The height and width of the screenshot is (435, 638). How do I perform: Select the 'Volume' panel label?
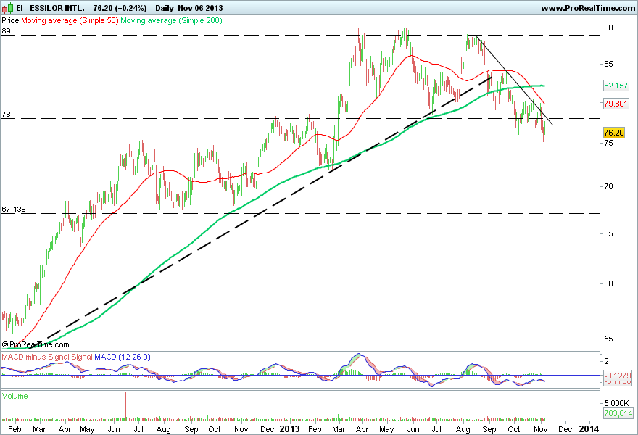(14, 396)
